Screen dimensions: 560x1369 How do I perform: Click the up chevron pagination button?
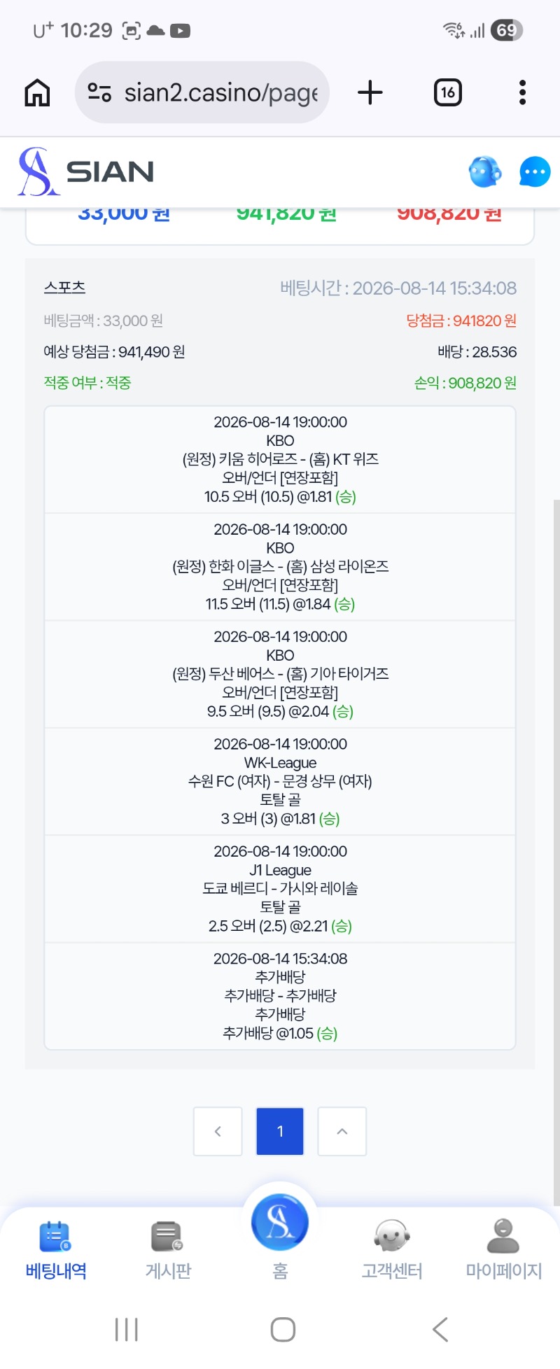coord(342,1131)
